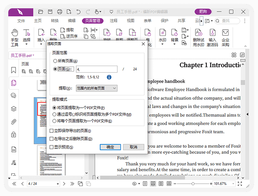The width and height of the screenshot is (258, 196).
Task: Check Show preview (显示预览) box
Action: pos(52,147)
